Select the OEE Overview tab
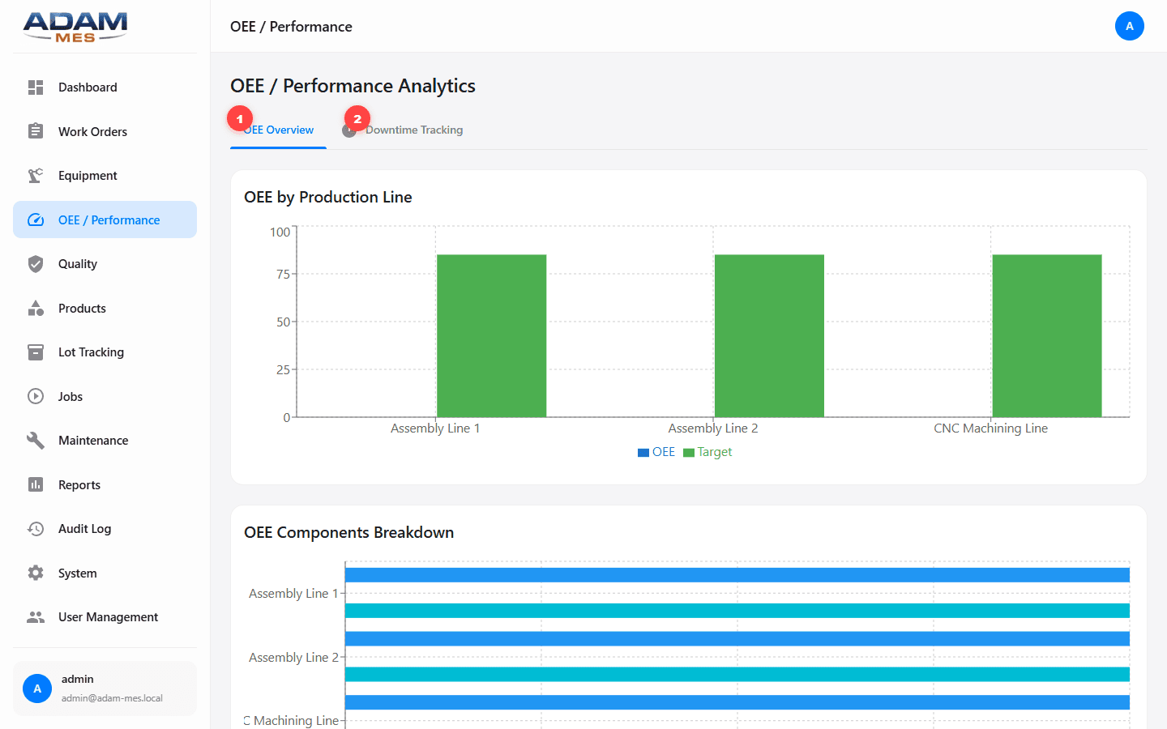This screenshot has width=1167, height=729. pos(277,129)
